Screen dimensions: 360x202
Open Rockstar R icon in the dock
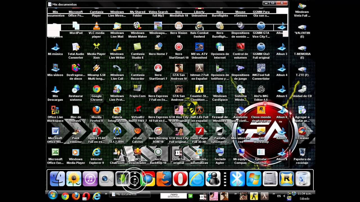[x=287, y=179]
